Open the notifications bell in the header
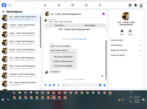This screenshot has width=147, height=109. pyautogui.click(x=136, y=5)
